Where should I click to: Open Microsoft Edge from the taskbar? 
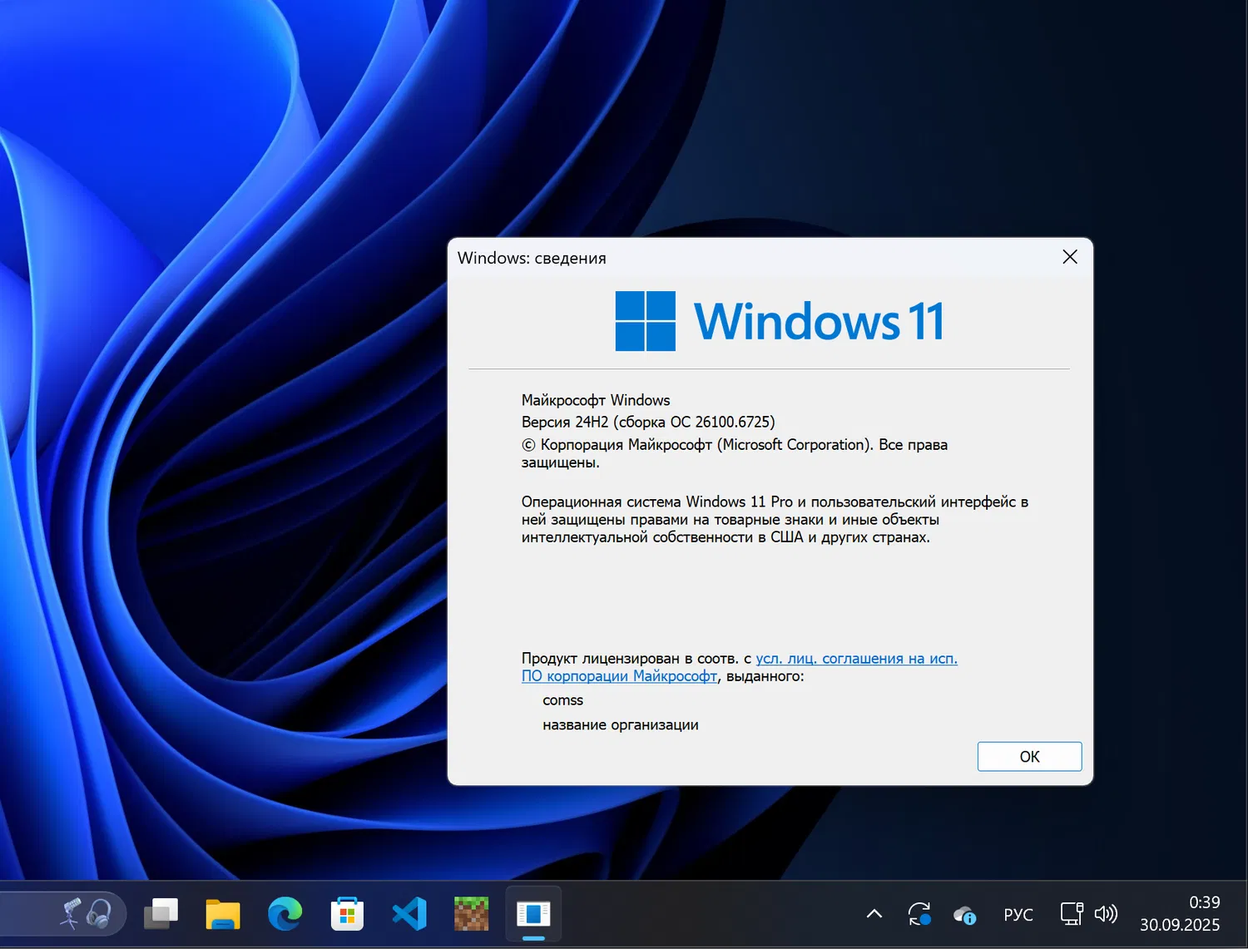coord(285,913)
